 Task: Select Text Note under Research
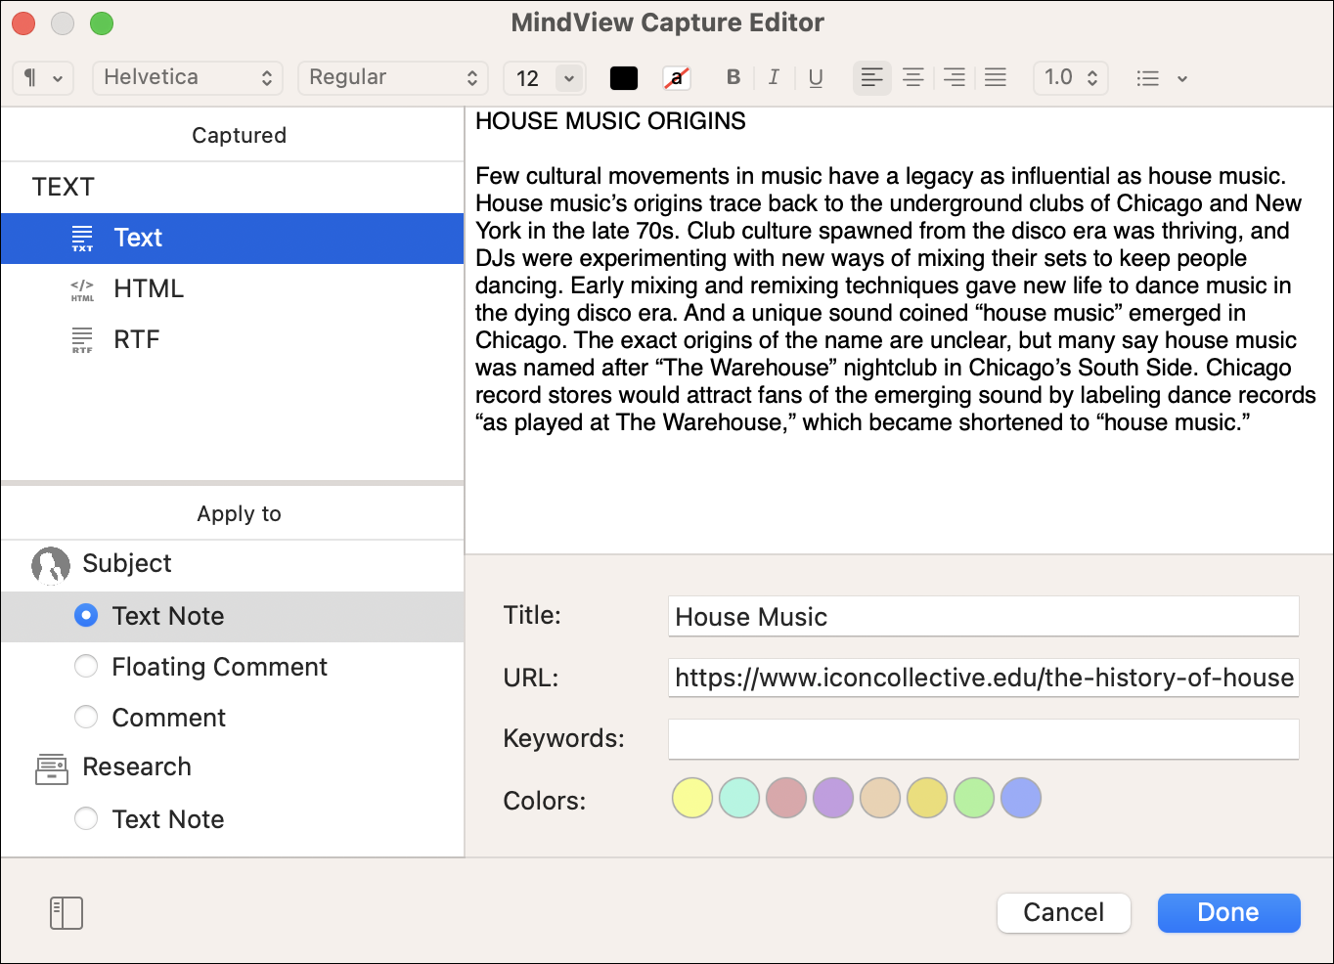tap(86, 819)
